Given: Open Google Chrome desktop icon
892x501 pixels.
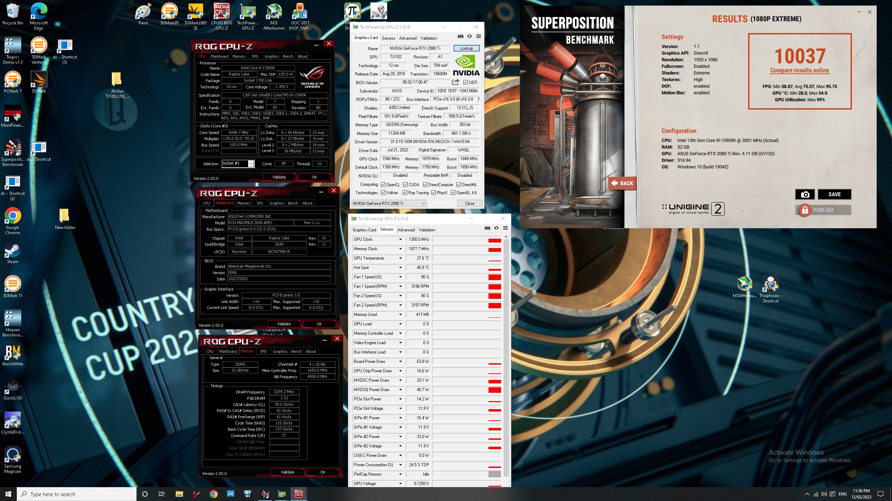Looking at the screenshot, I should coord(13,221).
